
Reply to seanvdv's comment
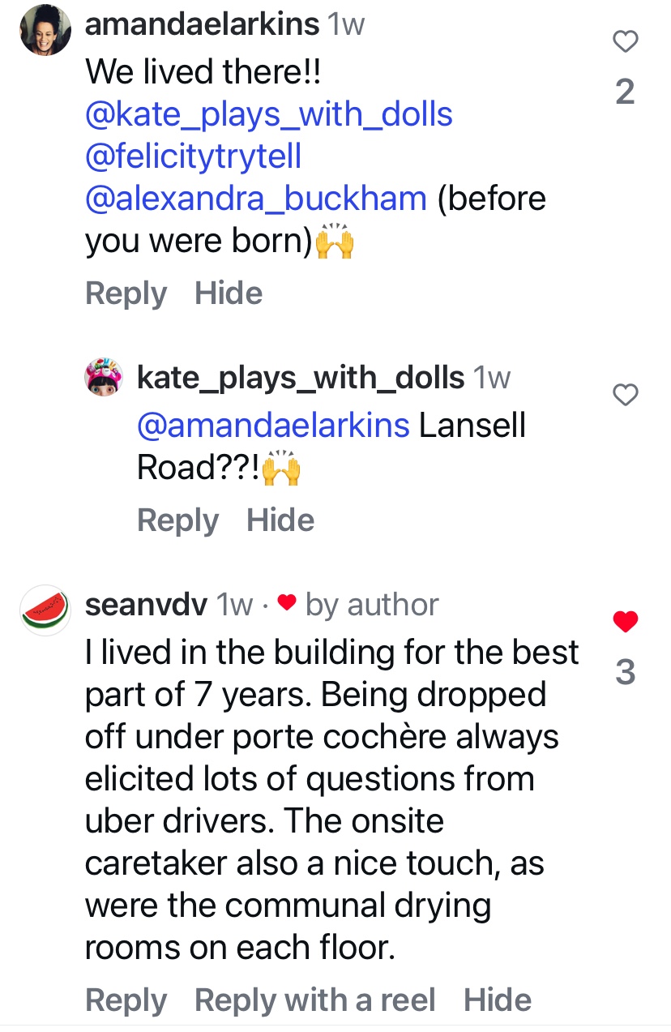(126, 1000)
